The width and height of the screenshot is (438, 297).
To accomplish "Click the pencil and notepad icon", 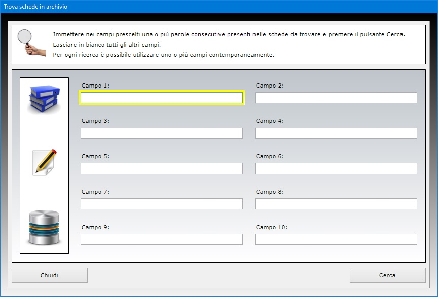I will point(45,162).
